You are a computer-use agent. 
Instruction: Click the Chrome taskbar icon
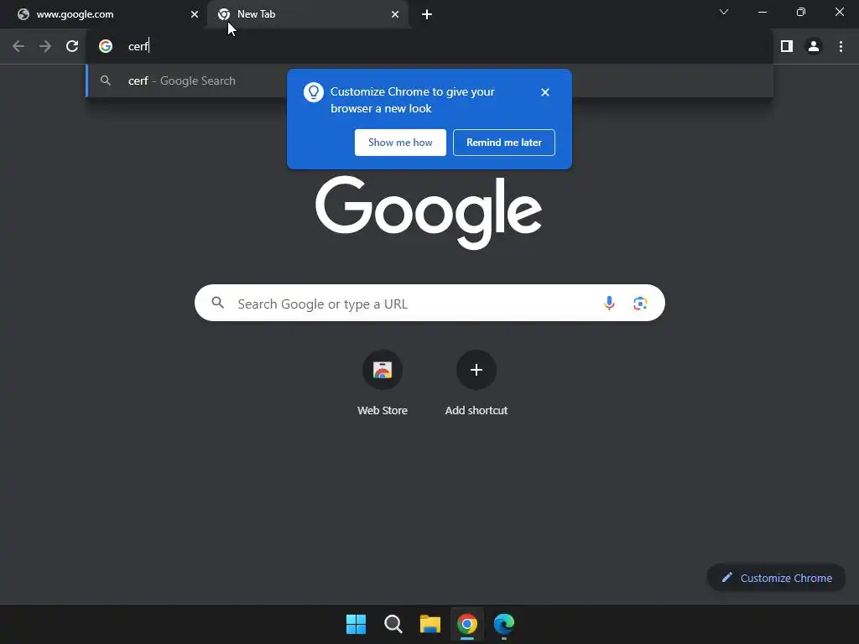[467, 624]
